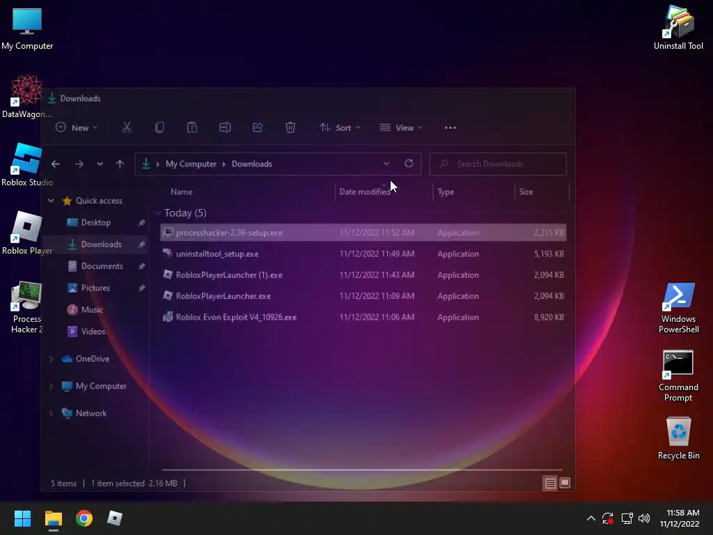
Task: Select uninstalltool_setup.exe file
Action: [363, 254]
